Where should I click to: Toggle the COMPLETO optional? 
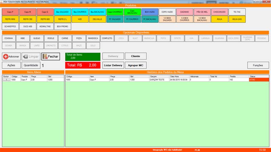(x=107, y=39)
